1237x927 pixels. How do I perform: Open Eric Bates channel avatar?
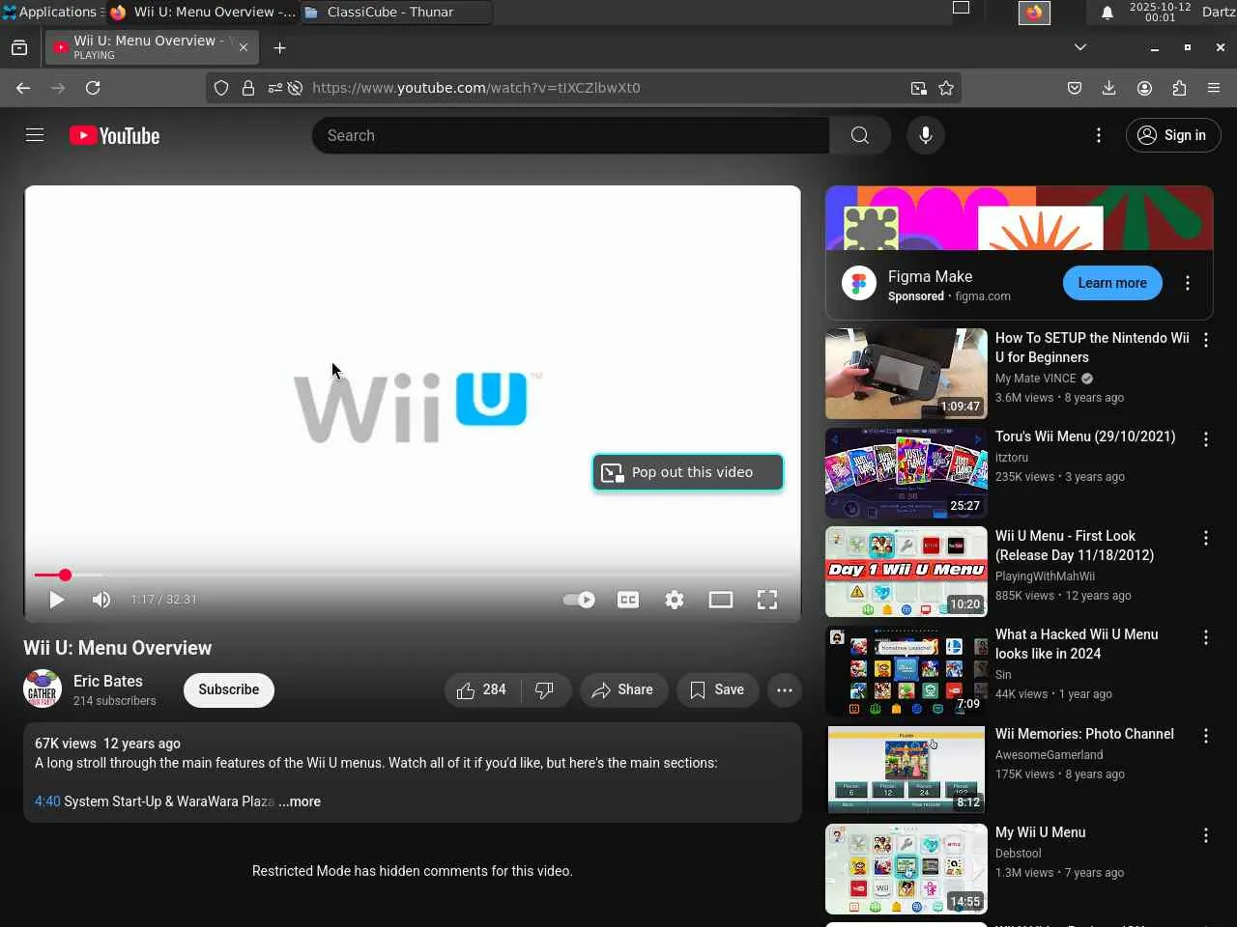[x=43, y=689]
